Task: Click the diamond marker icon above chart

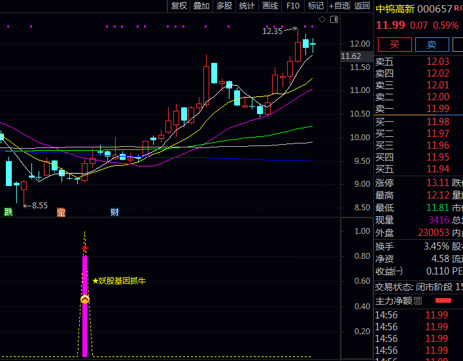Action: (322, 20)
